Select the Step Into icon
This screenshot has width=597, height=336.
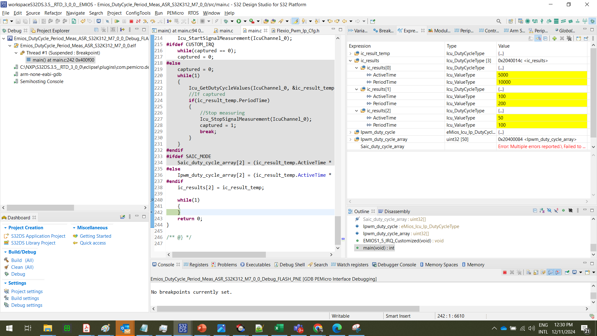coord(145,21)
